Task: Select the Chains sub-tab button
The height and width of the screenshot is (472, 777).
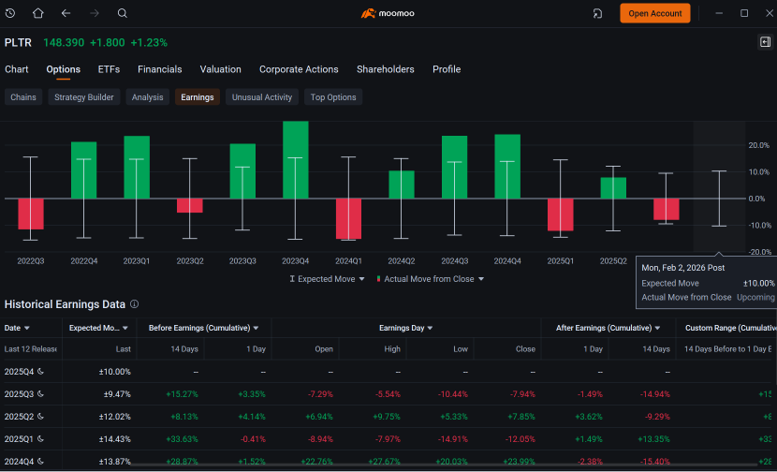Action: (x=23, y=97)
